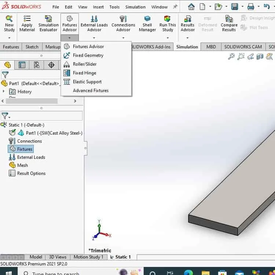Viewport: 275px width, 275px height.
Task: Click the feature tree horizontal scrollbar
Action: coord(32,101)
